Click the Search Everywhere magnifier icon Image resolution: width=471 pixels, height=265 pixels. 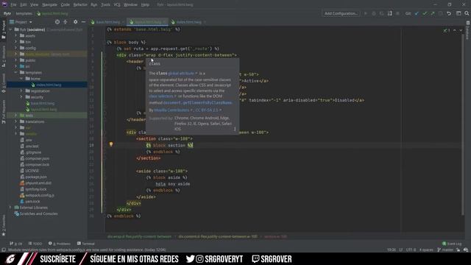[x=467, y=13]
